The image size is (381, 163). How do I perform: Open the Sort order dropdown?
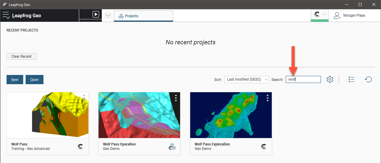point(246,79)
